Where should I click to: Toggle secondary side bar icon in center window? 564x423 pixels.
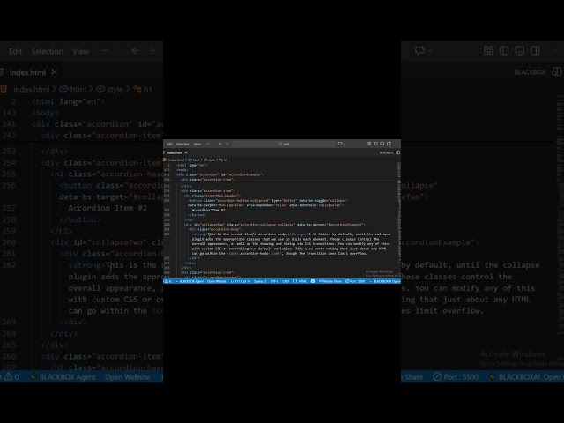[x=389, y=144]
